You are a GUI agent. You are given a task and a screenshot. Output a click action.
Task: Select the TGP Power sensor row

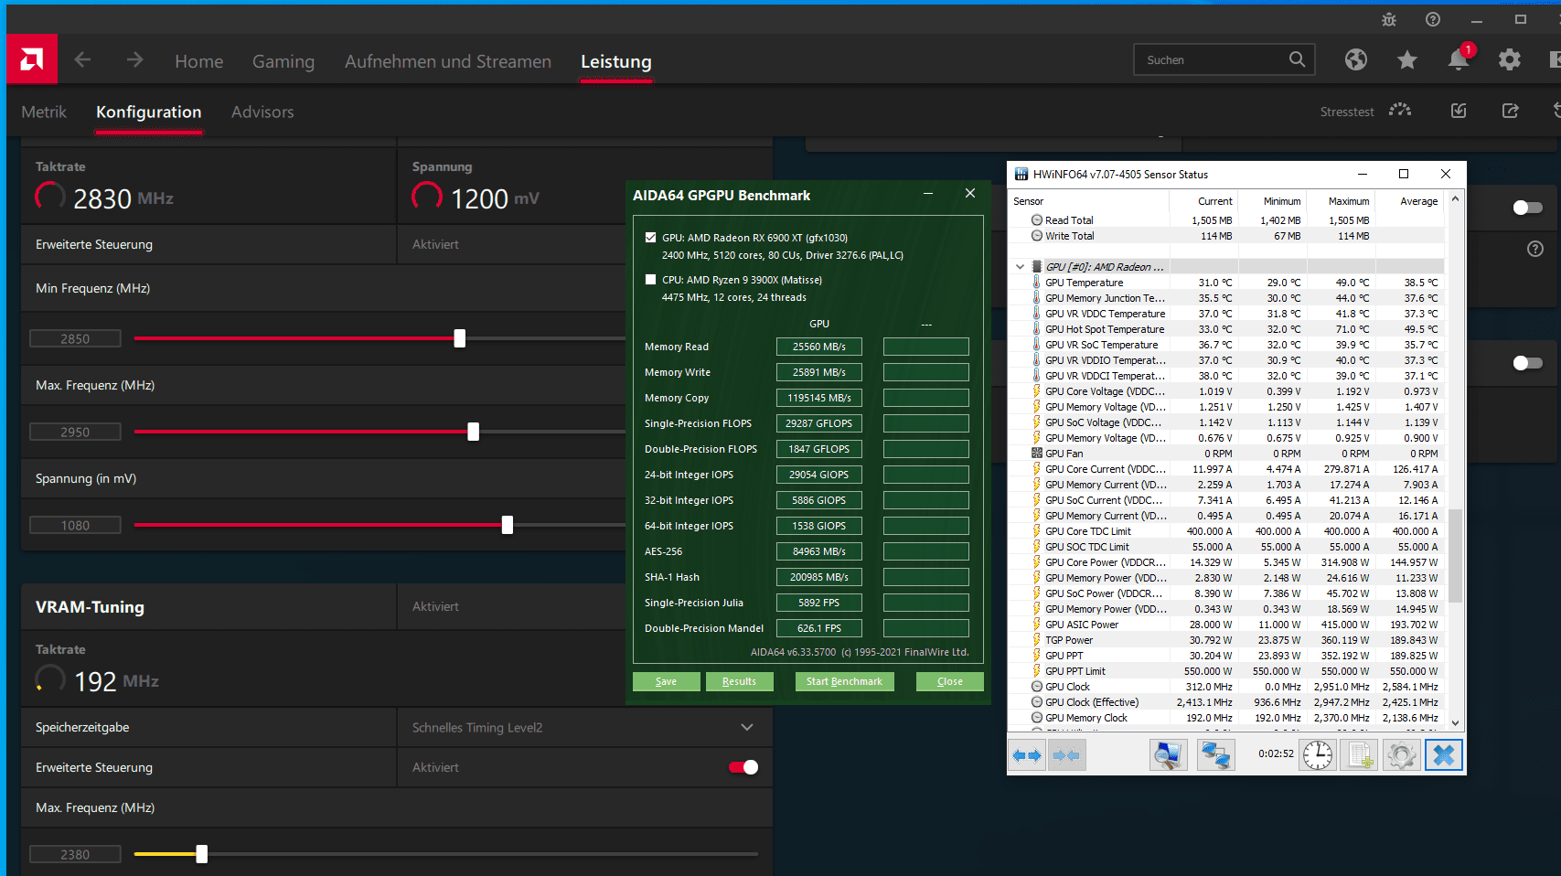coord(1225,640)
